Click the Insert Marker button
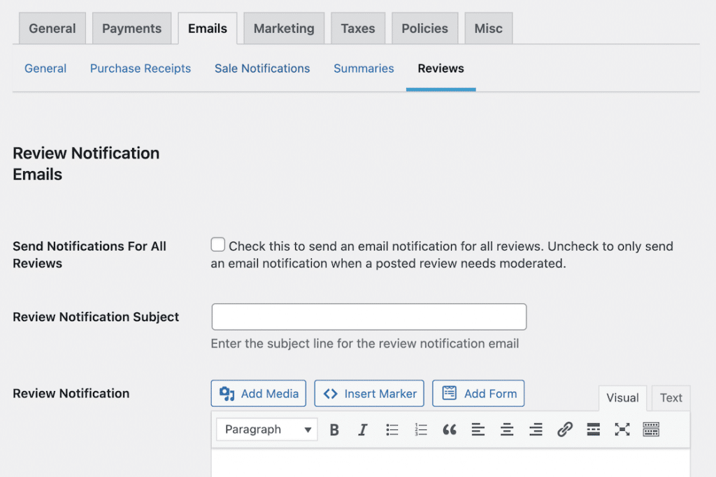 pyautogui.click(x=369, y=393)
